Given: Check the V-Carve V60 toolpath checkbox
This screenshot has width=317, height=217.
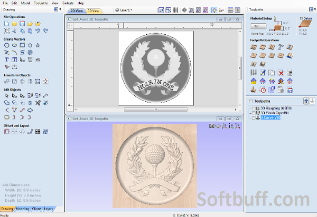Looking at the screenshot, I should [x=254, y=118].
